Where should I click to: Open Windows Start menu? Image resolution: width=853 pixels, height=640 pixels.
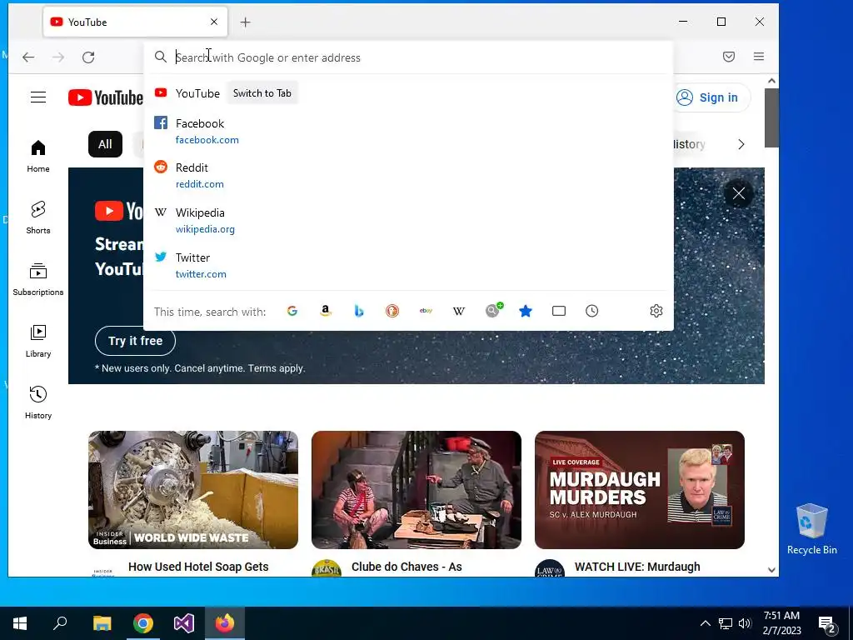20,623
